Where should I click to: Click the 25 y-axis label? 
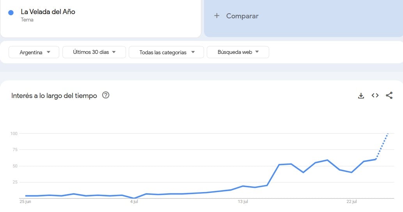click(x=15, y=182)
